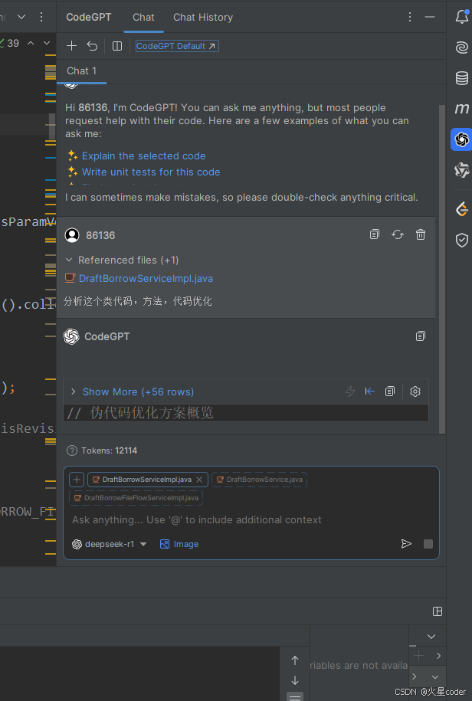Insert code at caret icon
Image resolution: width=472 pixels, height=701 pixels.
369,391
